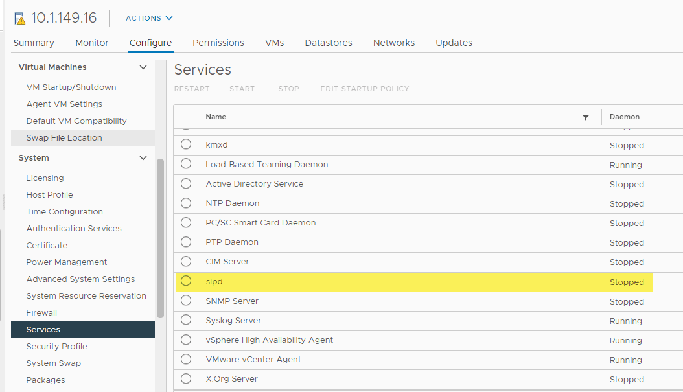Image resolution: width=683 pixels, height=392 pixels.
Task: Select the SNMP Server radio button
Action: tap(186, 301)
